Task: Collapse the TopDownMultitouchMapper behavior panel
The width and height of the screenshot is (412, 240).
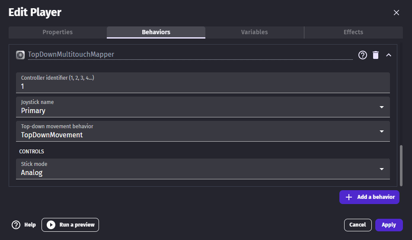Action: pos(389,55)
